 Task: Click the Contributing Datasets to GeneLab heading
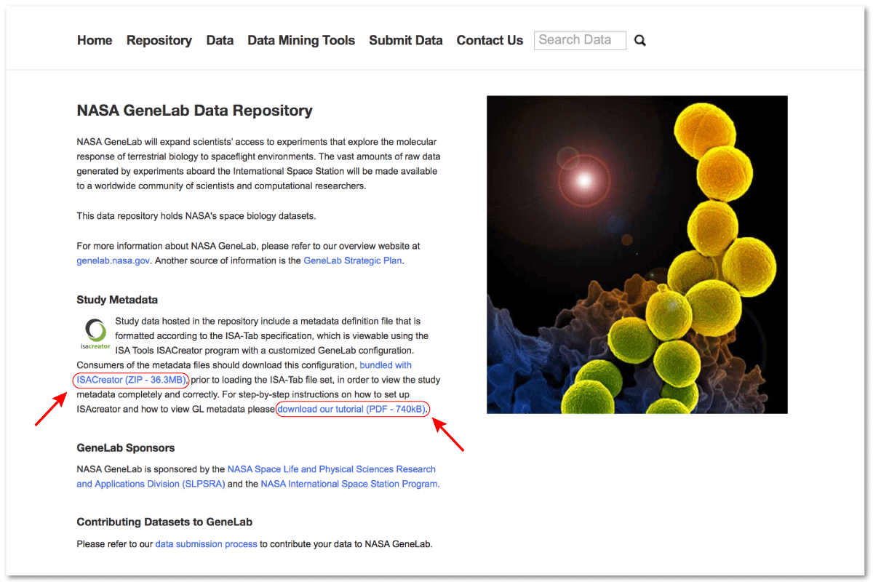tap(164, 522)
